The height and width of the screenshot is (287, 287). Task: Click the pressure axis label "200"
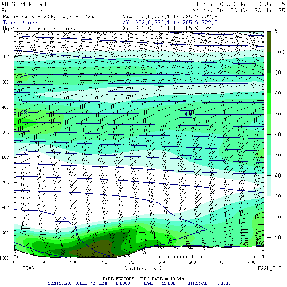5,57
